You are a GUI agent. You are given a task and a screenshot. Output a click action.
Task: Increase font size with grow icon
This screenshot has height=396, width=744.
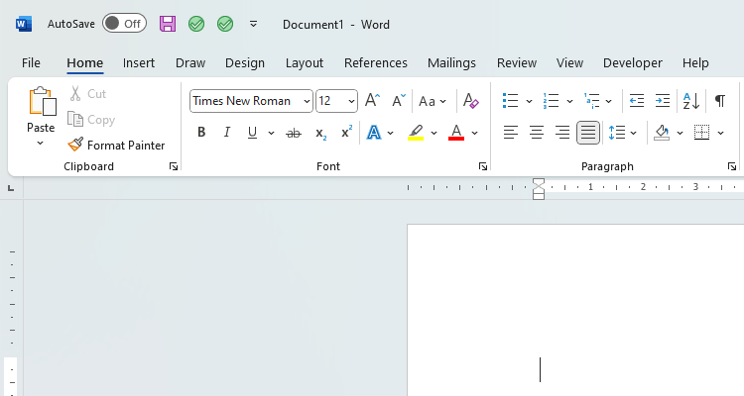pyautogui.click(x=372, y=100)
